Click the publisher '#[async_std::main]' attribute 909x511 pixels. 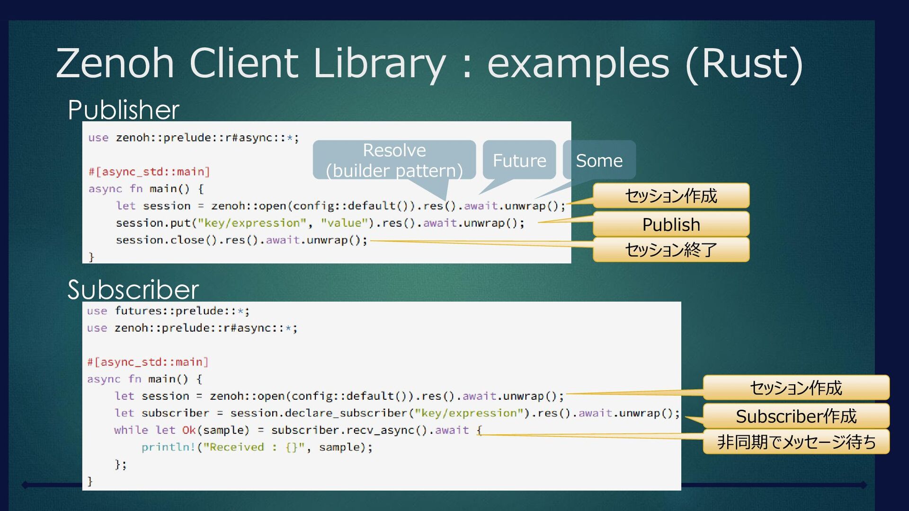tap(149, 172)
